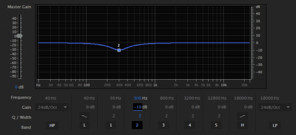Screen dimensions: 296x135
Task: Select control point 2 on the EQ curve
Action: pos(119,50)
